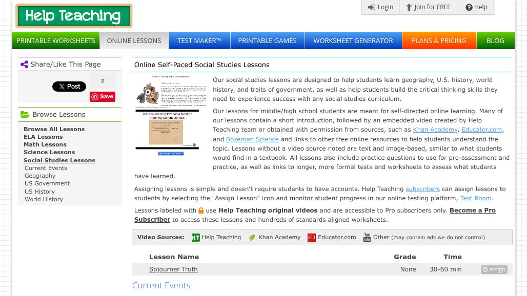Click the Educator.com video source icon

(x=312, y=238)
